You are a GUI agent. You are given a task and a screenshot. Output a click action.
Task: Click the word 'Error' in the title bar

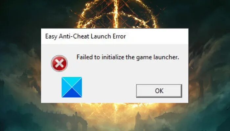coord(119,36)
